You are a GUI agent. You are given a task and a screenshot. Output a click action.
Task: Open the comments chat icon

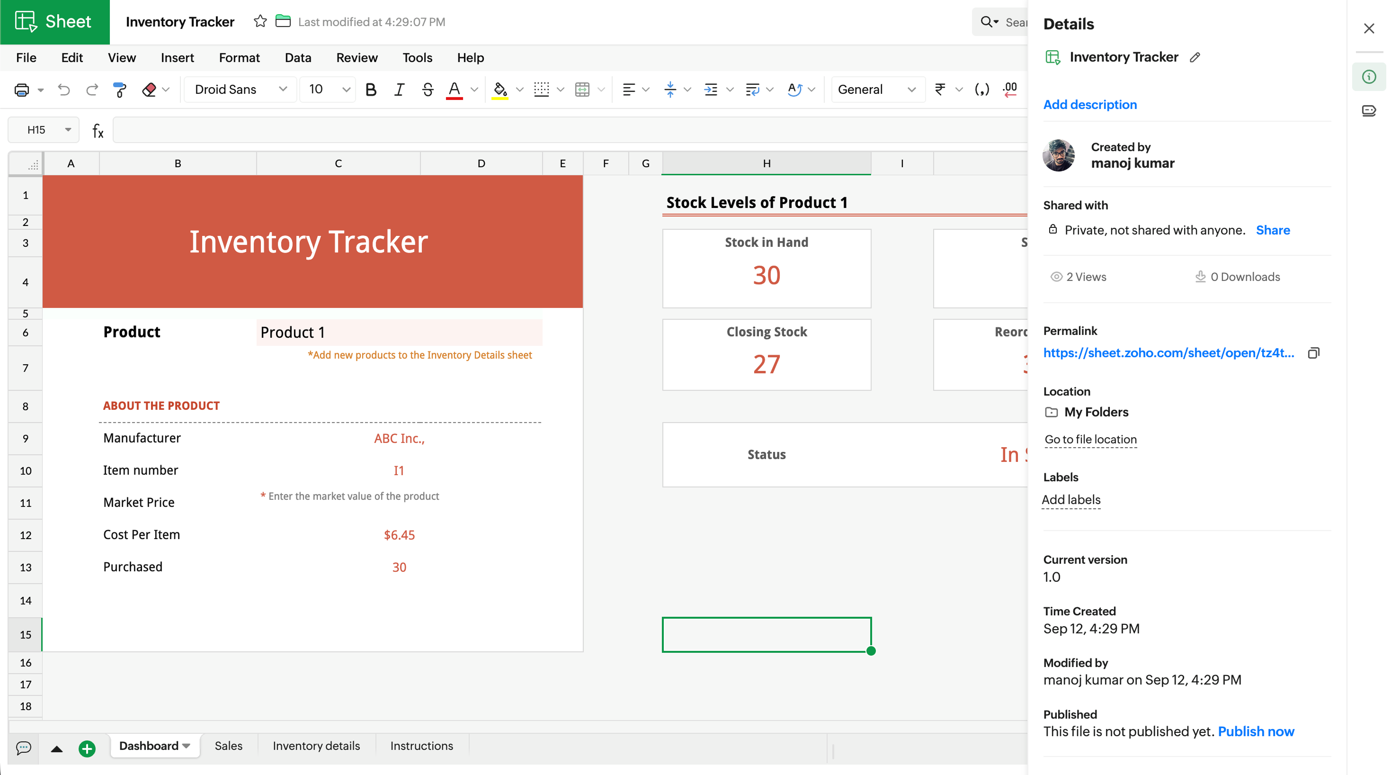point(24,748)
